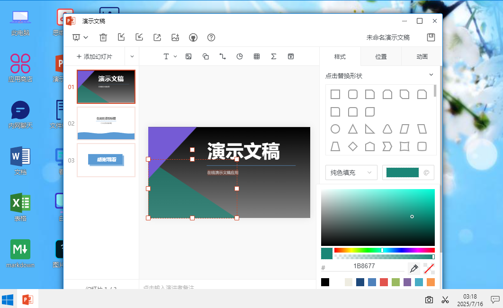The height and width of the screenshot is (308, 503).
Task: Click the PowerPoint taskbar icon
Action: (27, 299)
